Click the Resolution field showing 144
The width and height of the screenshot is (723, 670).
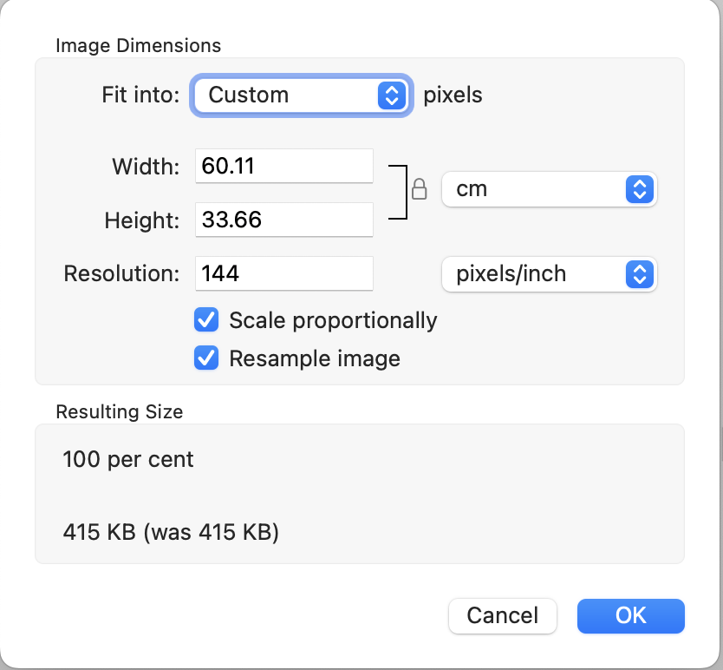pyautogui.click(x=283, y=273)
